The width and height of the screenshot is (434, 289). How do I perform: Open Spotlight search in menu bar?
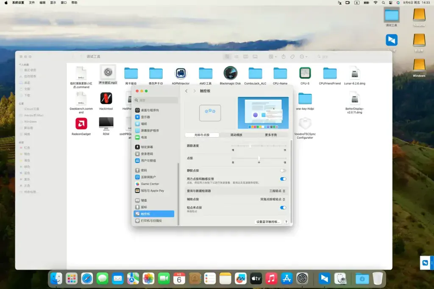[x=383, y=3]
